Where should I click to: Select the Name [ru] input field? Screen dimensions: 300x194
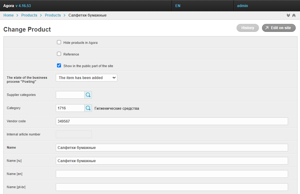click(x=172, y=161)
